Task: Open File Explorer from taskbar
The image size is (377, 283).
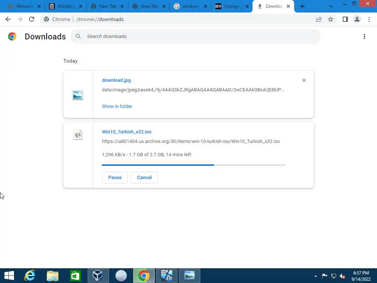Action: pos(53,276)
